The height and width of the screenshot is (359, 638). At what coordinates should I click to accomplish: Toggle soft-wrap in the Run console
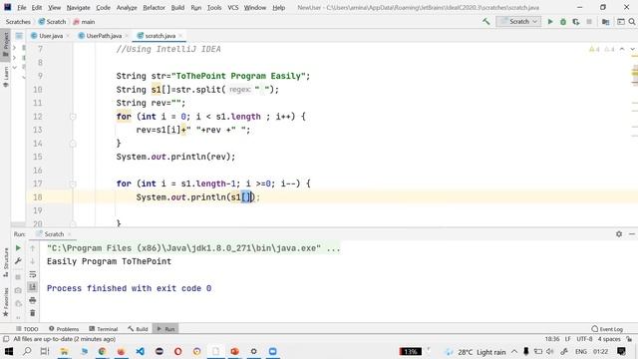pos(33,274)
